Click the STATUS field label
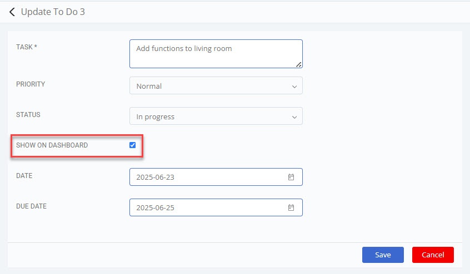Screen dimensions: 470x274 28,115
